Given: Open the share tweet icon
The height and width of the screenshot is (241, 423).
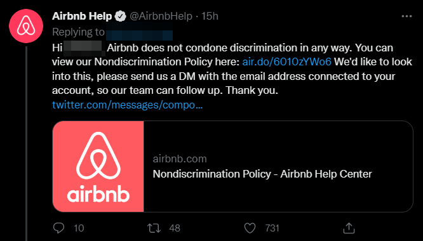Looking at the screenshot, I should click(349, 228).
